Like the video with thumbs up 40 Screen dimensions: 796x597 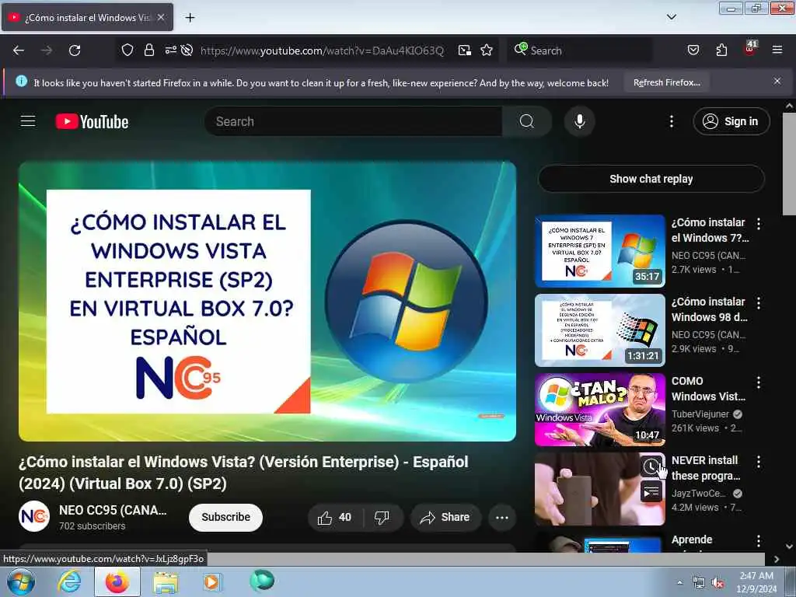point(334,517)
